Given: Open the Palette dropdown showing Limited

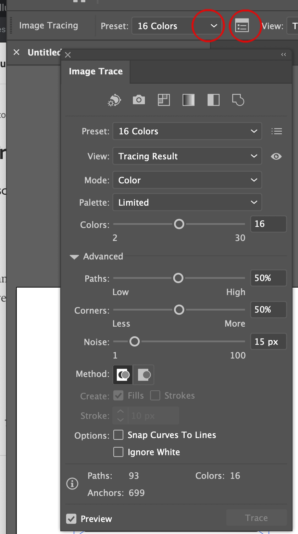Looking at the screenshot, I should pyautogui.click(x=187, y=202).
